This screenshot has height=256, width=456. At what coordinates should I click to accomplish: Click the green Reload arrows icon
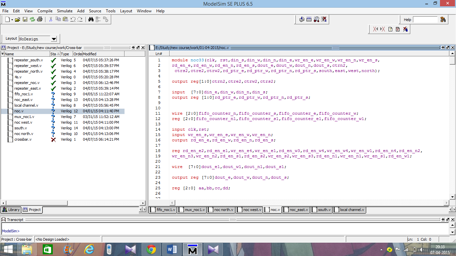(x=32, y=20)
